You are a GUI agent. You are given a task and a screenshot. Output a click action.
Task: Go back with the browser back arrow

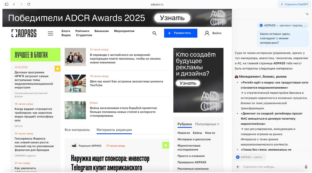coord(14,4)
